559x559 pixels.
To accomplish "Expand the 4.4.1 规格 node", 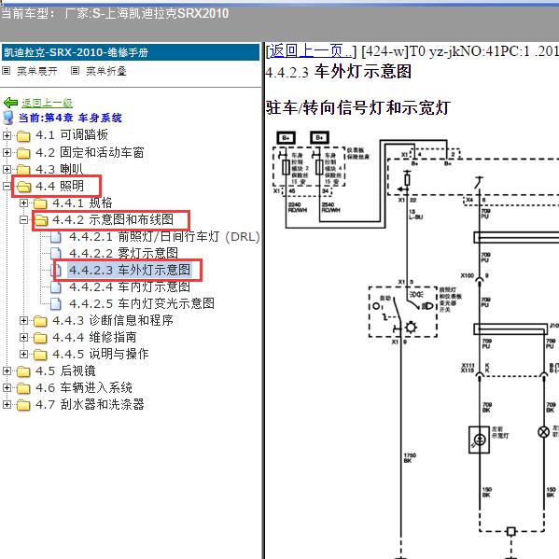I will pos(23,203).
